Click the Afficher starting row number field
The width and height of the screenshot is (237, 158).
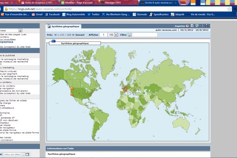tap(104, 35)
